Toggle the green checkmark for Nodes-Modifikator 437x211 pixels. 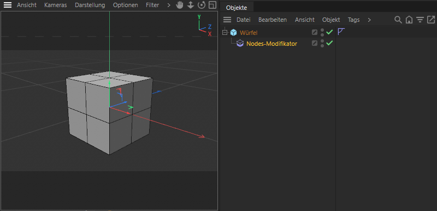point(330,43)
